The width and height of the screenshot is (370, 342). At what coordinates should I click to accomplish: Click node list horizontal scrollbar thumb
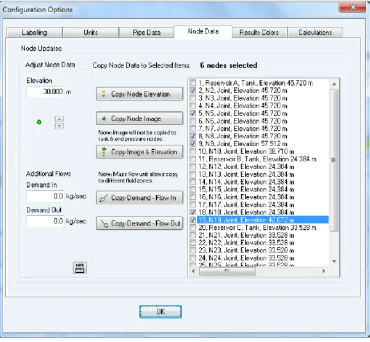coord(227,271)
